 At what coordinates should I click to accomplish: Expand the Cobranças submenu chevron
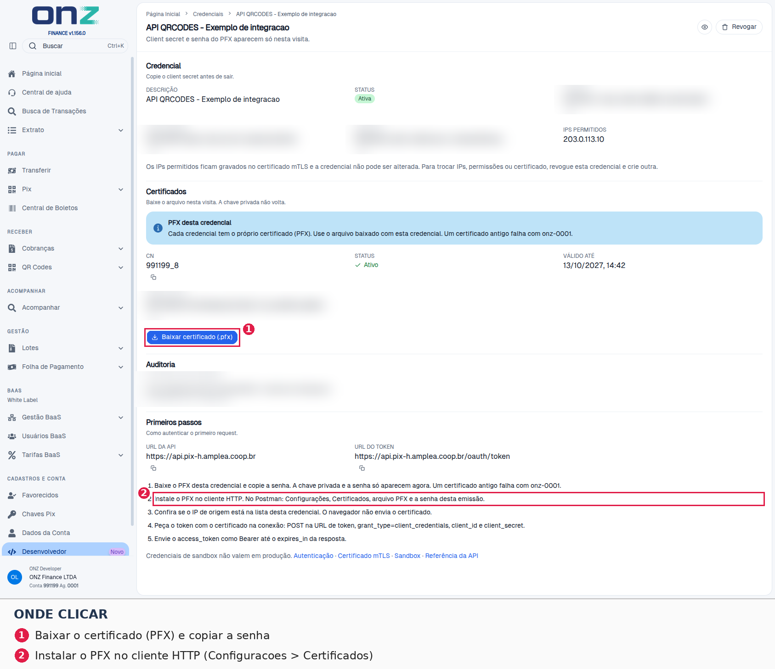tap(121, 249)
